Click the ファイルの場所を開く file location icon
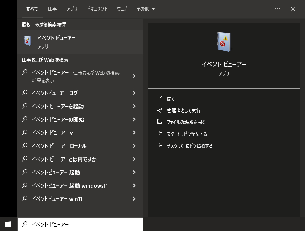 tap(159, 122)
